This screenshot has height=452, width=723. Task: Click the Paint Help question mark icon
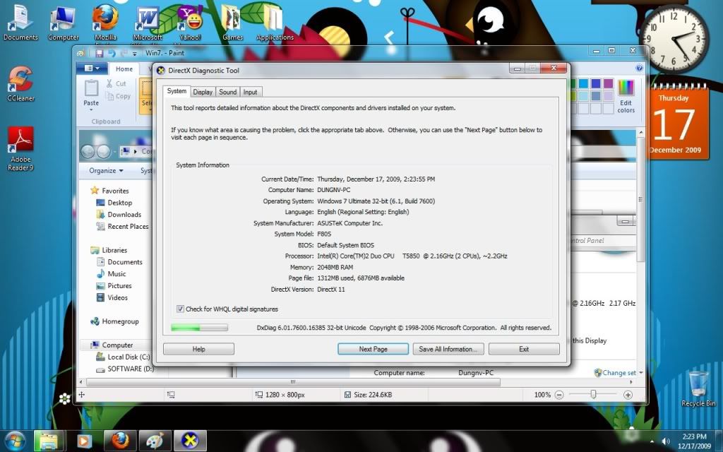pyautogui.click(x=639, y=69)
